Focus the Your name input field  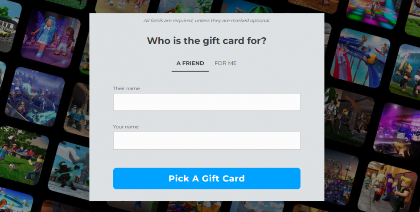pos(207,140)
